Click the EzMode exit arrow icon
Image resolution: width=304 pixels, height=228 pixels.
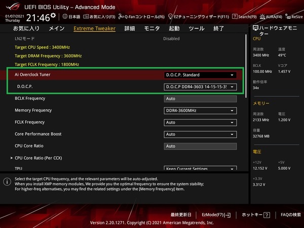(228, 215)
